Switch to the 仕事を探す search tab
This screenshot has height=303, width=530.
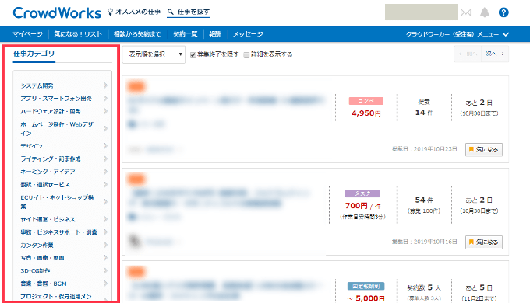tap(189, 12)
